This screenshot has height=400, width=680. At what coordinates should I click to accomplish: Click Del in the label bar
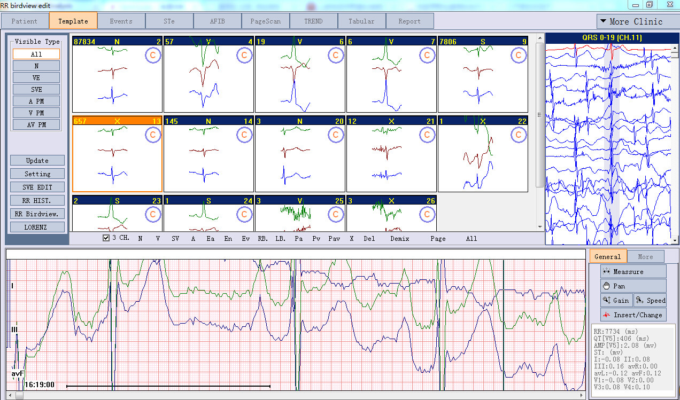(369, 239)
